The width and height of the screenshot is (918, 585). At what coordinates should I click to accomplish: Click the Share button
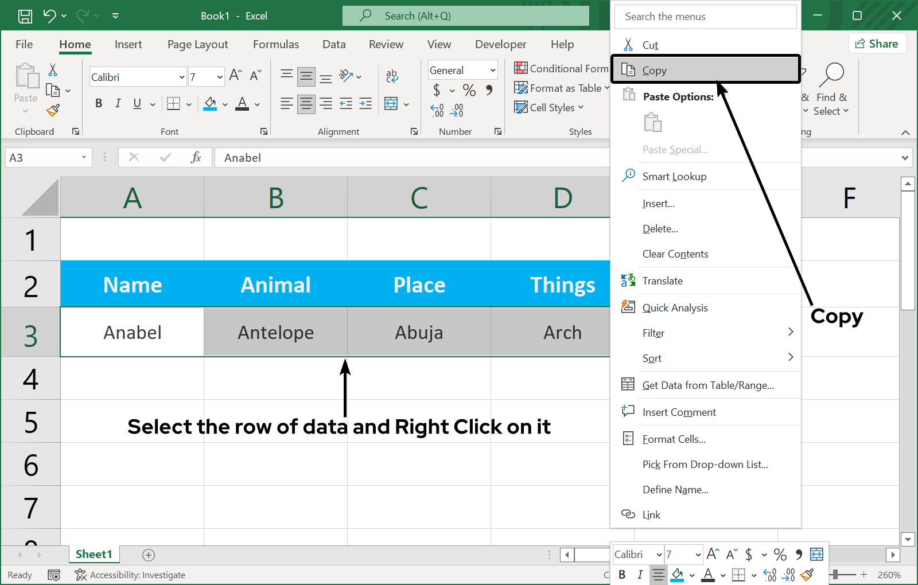pos(877,44)
